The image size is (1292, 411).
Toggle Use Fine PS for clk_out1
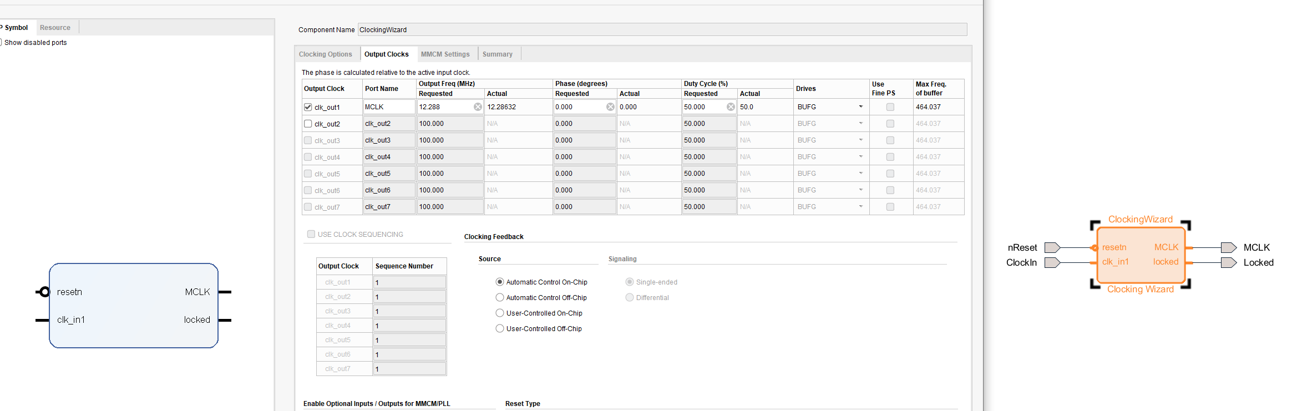pyautogui.click(x=890, y=107)
